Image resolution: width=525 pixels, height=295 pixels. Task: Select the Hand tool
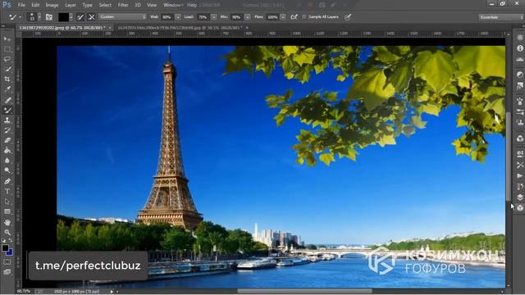[x=7, y=222]
